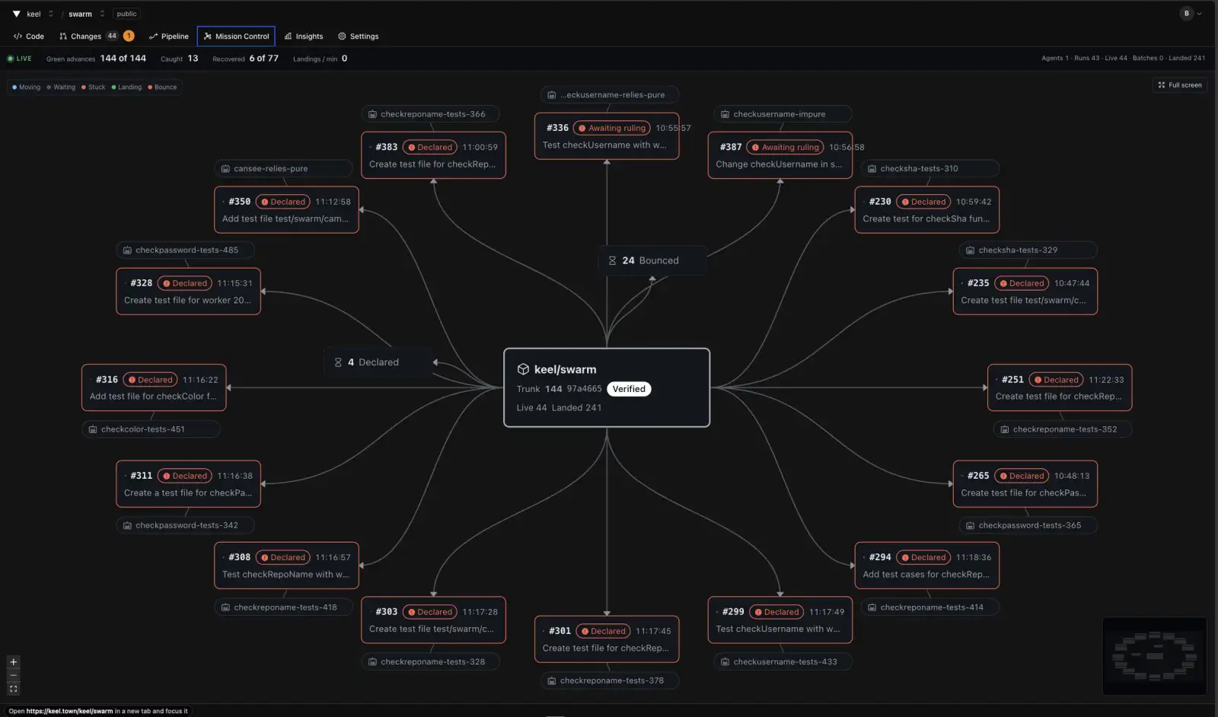Toggle the Stuck legend filter
The image size is (1218, 717).
[x=94, y=88]
